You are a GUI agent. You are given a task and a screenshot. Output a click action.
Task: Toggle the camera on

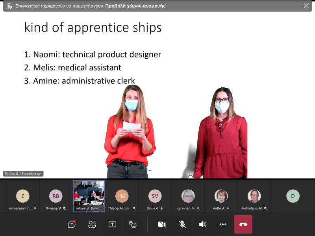coord(161,224)
